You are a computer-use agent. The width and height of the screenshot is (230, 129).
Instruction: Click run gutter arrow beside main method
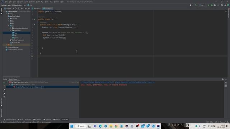tap(34, 25)
